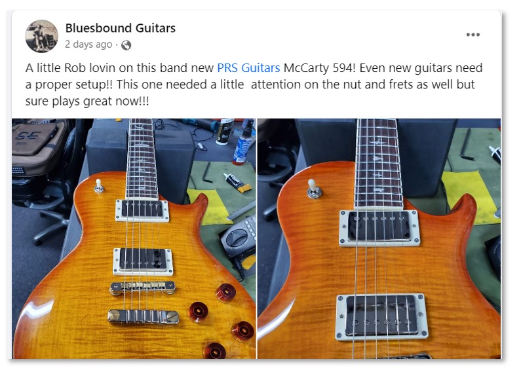This screenshot has height=370, width=521.
Task: Click the top amber control knob
Action: tap(226, 293)
